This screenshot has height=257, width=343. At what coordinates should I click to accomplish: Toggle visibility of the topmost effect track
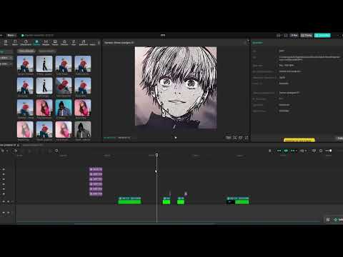tap(4, 169)
